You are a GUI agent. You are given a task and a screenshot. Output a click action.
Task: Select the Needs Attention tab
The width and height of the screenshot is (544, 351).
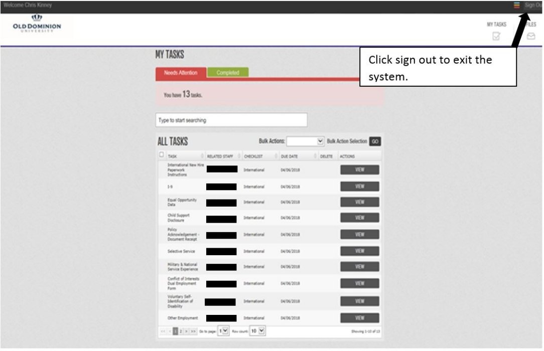(x=181, y=73)
